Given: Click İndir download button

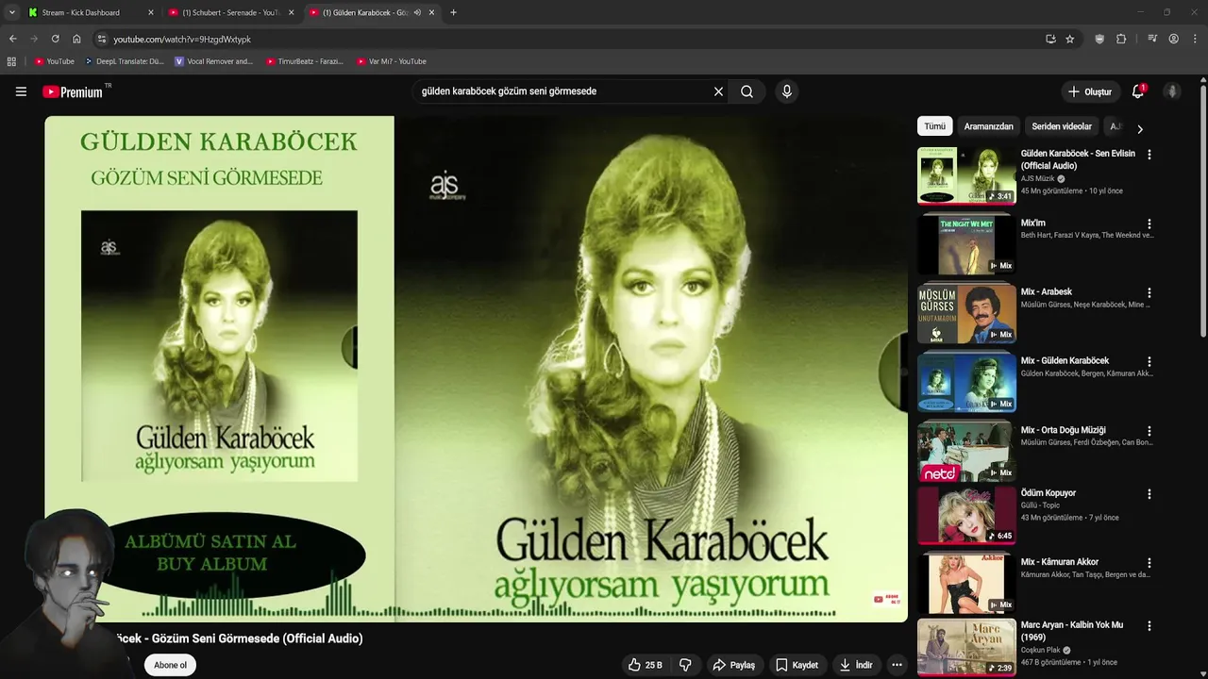Looking at the screenshot, I should [856, 665].
